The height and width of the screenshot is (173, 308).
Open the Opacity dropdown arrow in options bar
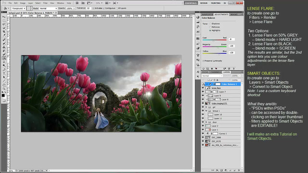tap(74, 9)
